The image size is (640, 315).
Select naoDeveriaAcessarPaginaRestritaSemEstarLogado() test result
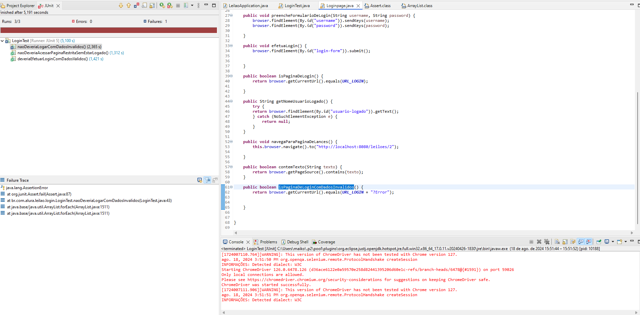pos(67,53)
